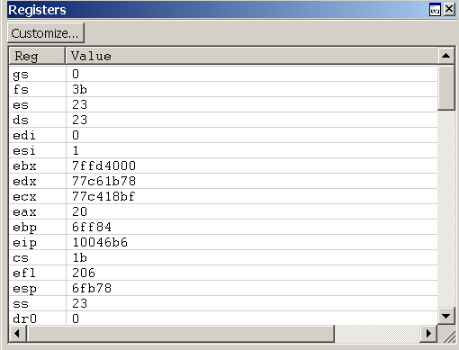Select the ebx register name
Viewport: 459px width, 350px height.
point(24,166)
